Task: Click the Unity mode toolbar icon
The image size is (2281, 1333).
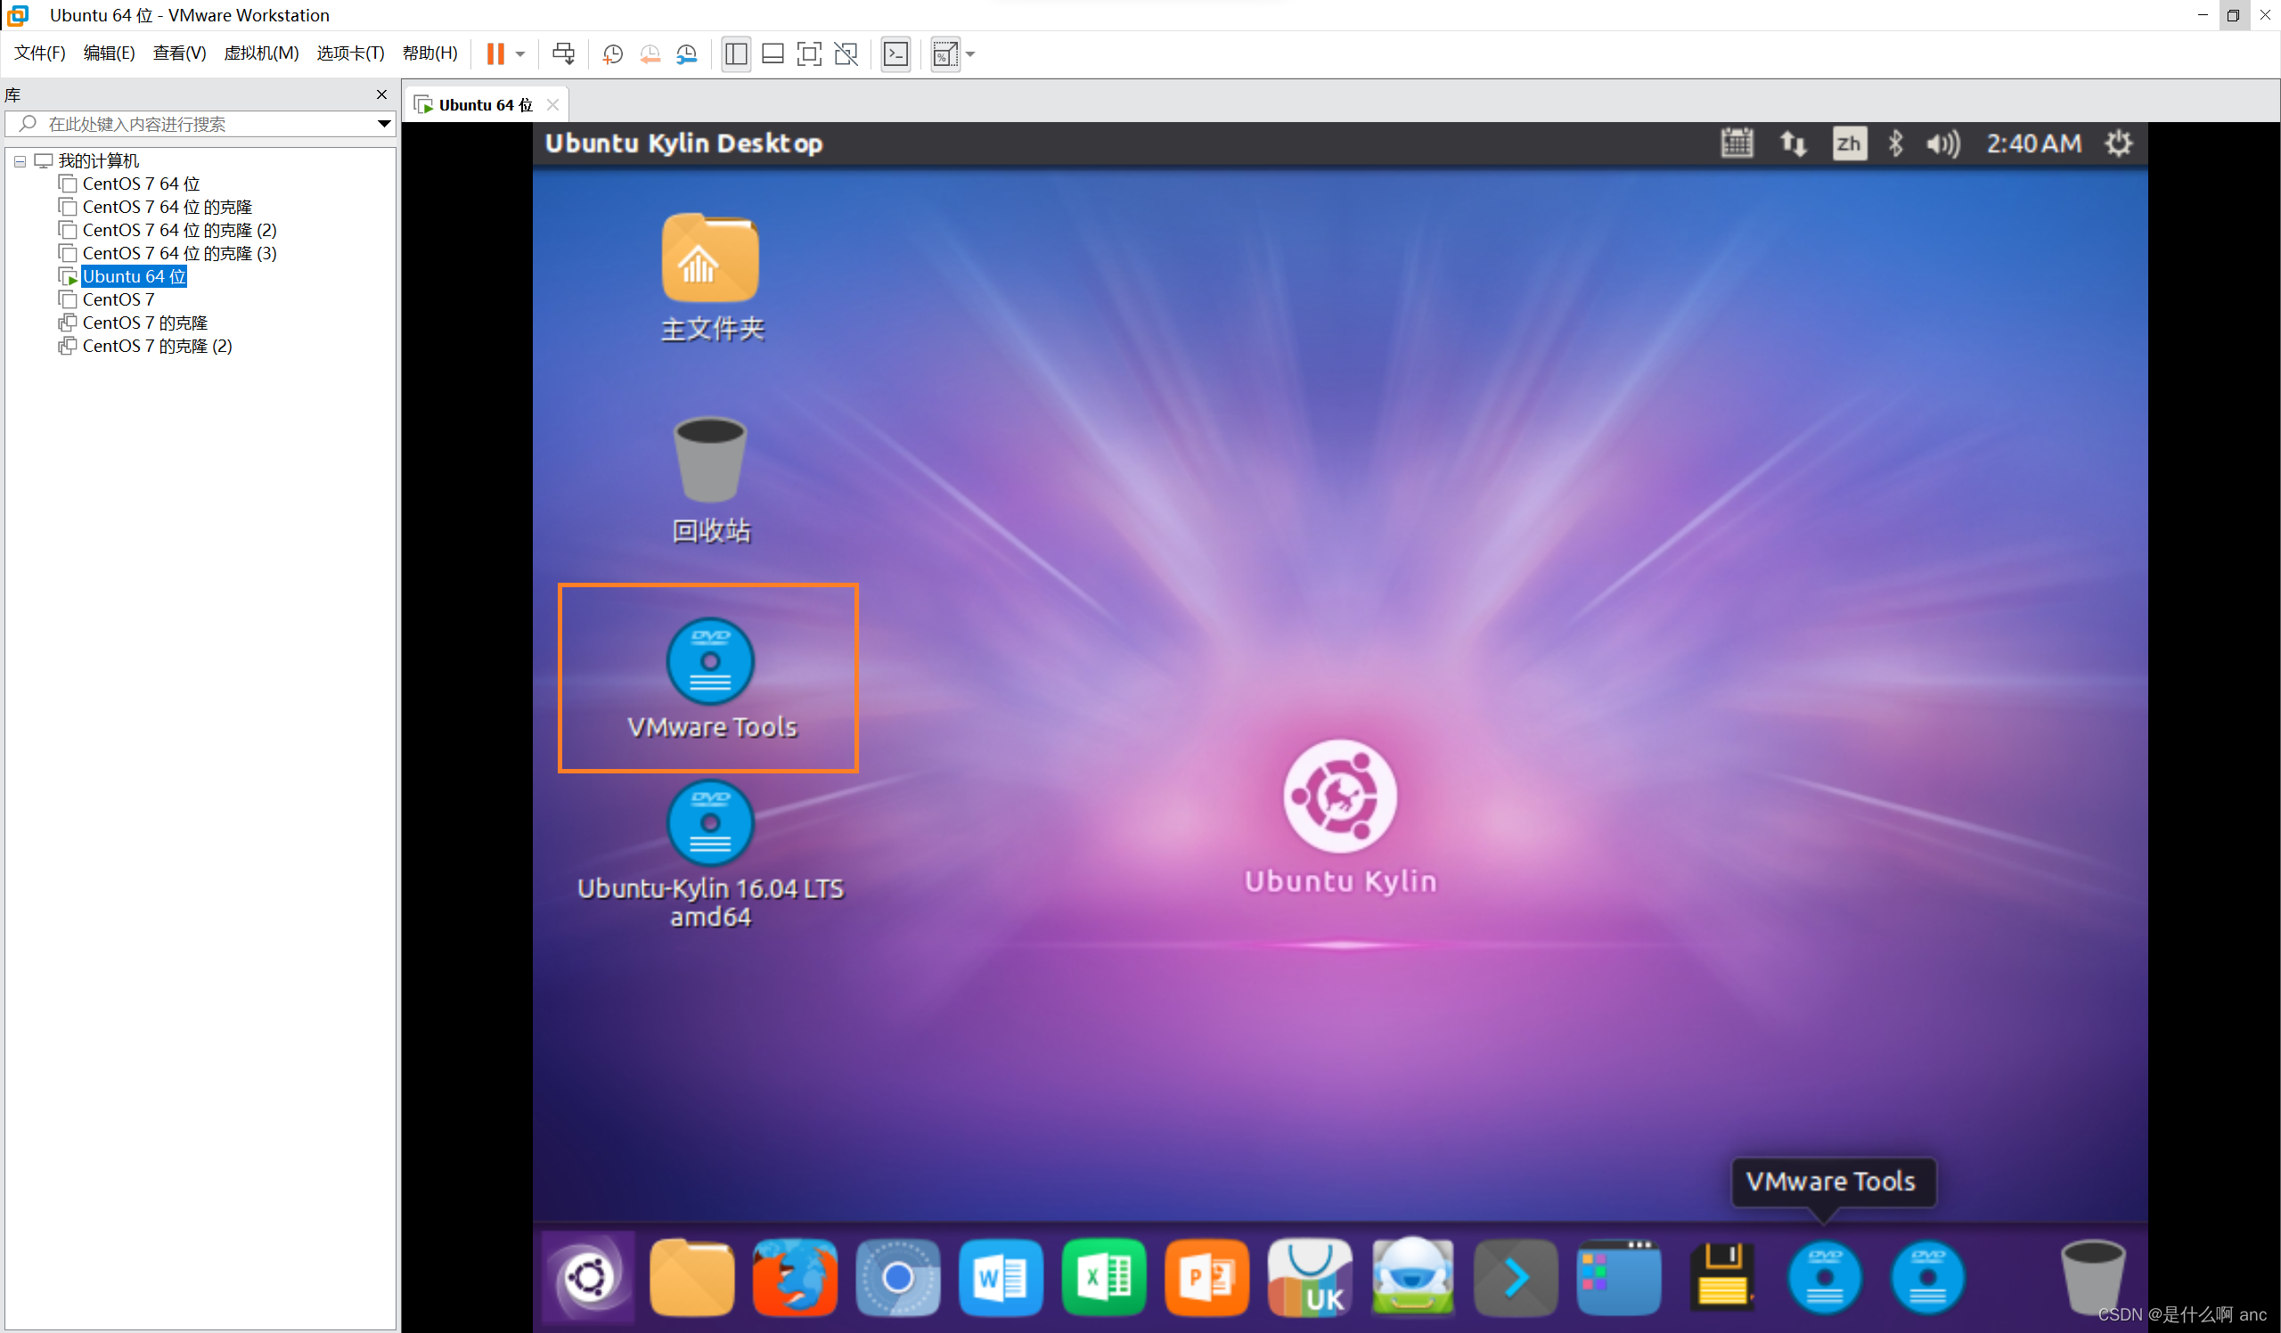Action: point(846,53)
